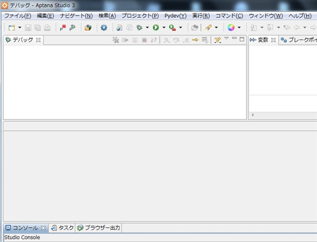317x242 pixels.
Task: Launch Debug with the green bug icon
Action: (139, 27)
